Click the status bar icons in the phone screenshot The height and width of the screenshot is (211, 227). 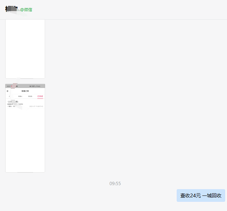(35, 86)
